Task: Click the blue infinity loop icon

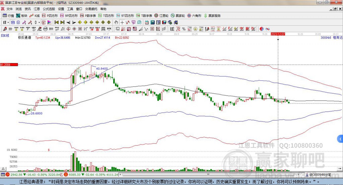Action: point(268,29)
